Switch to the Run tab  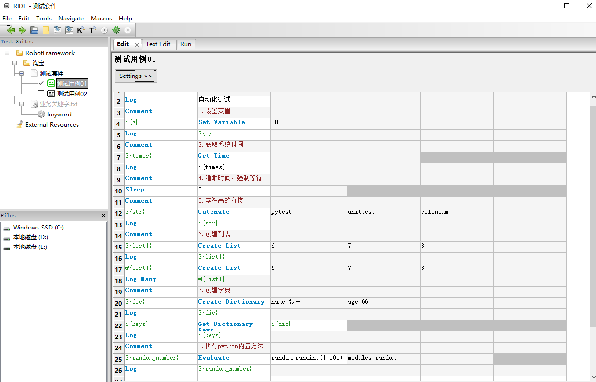click(x=186, y=44)
